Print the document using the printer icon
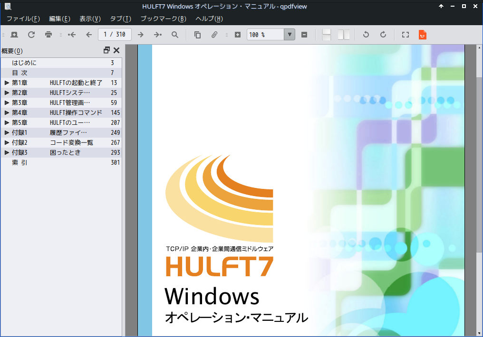The width and height of the screenshot is (483, 337). tap(48, 35)
